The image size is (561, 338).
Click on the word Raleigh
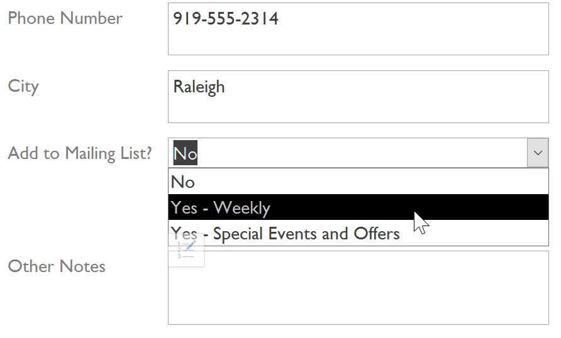(199, 87)
